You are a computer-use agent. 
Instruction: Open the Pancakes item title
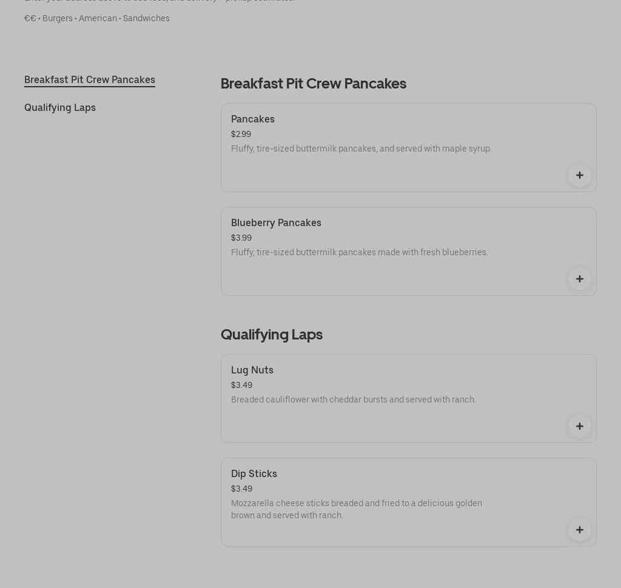(x=253, y=119)
